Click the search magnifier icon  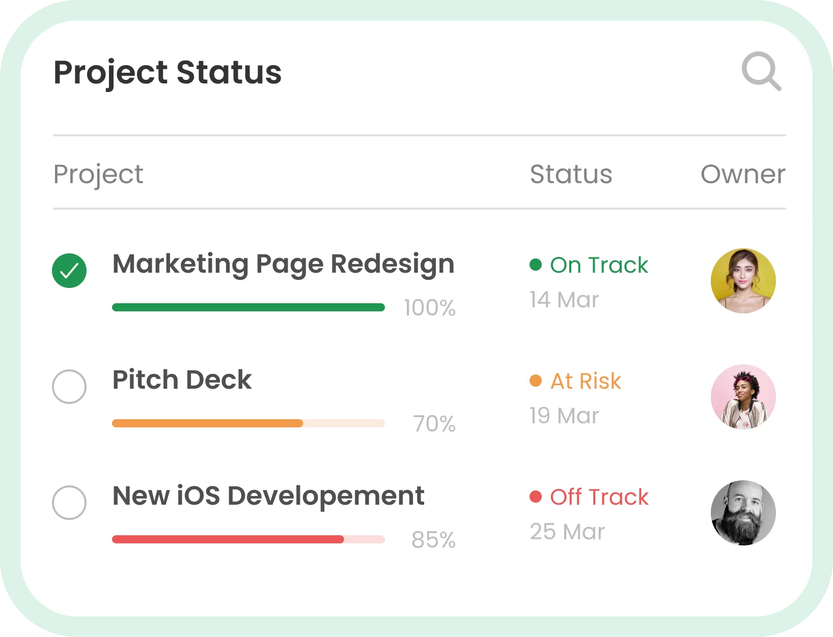761,71
